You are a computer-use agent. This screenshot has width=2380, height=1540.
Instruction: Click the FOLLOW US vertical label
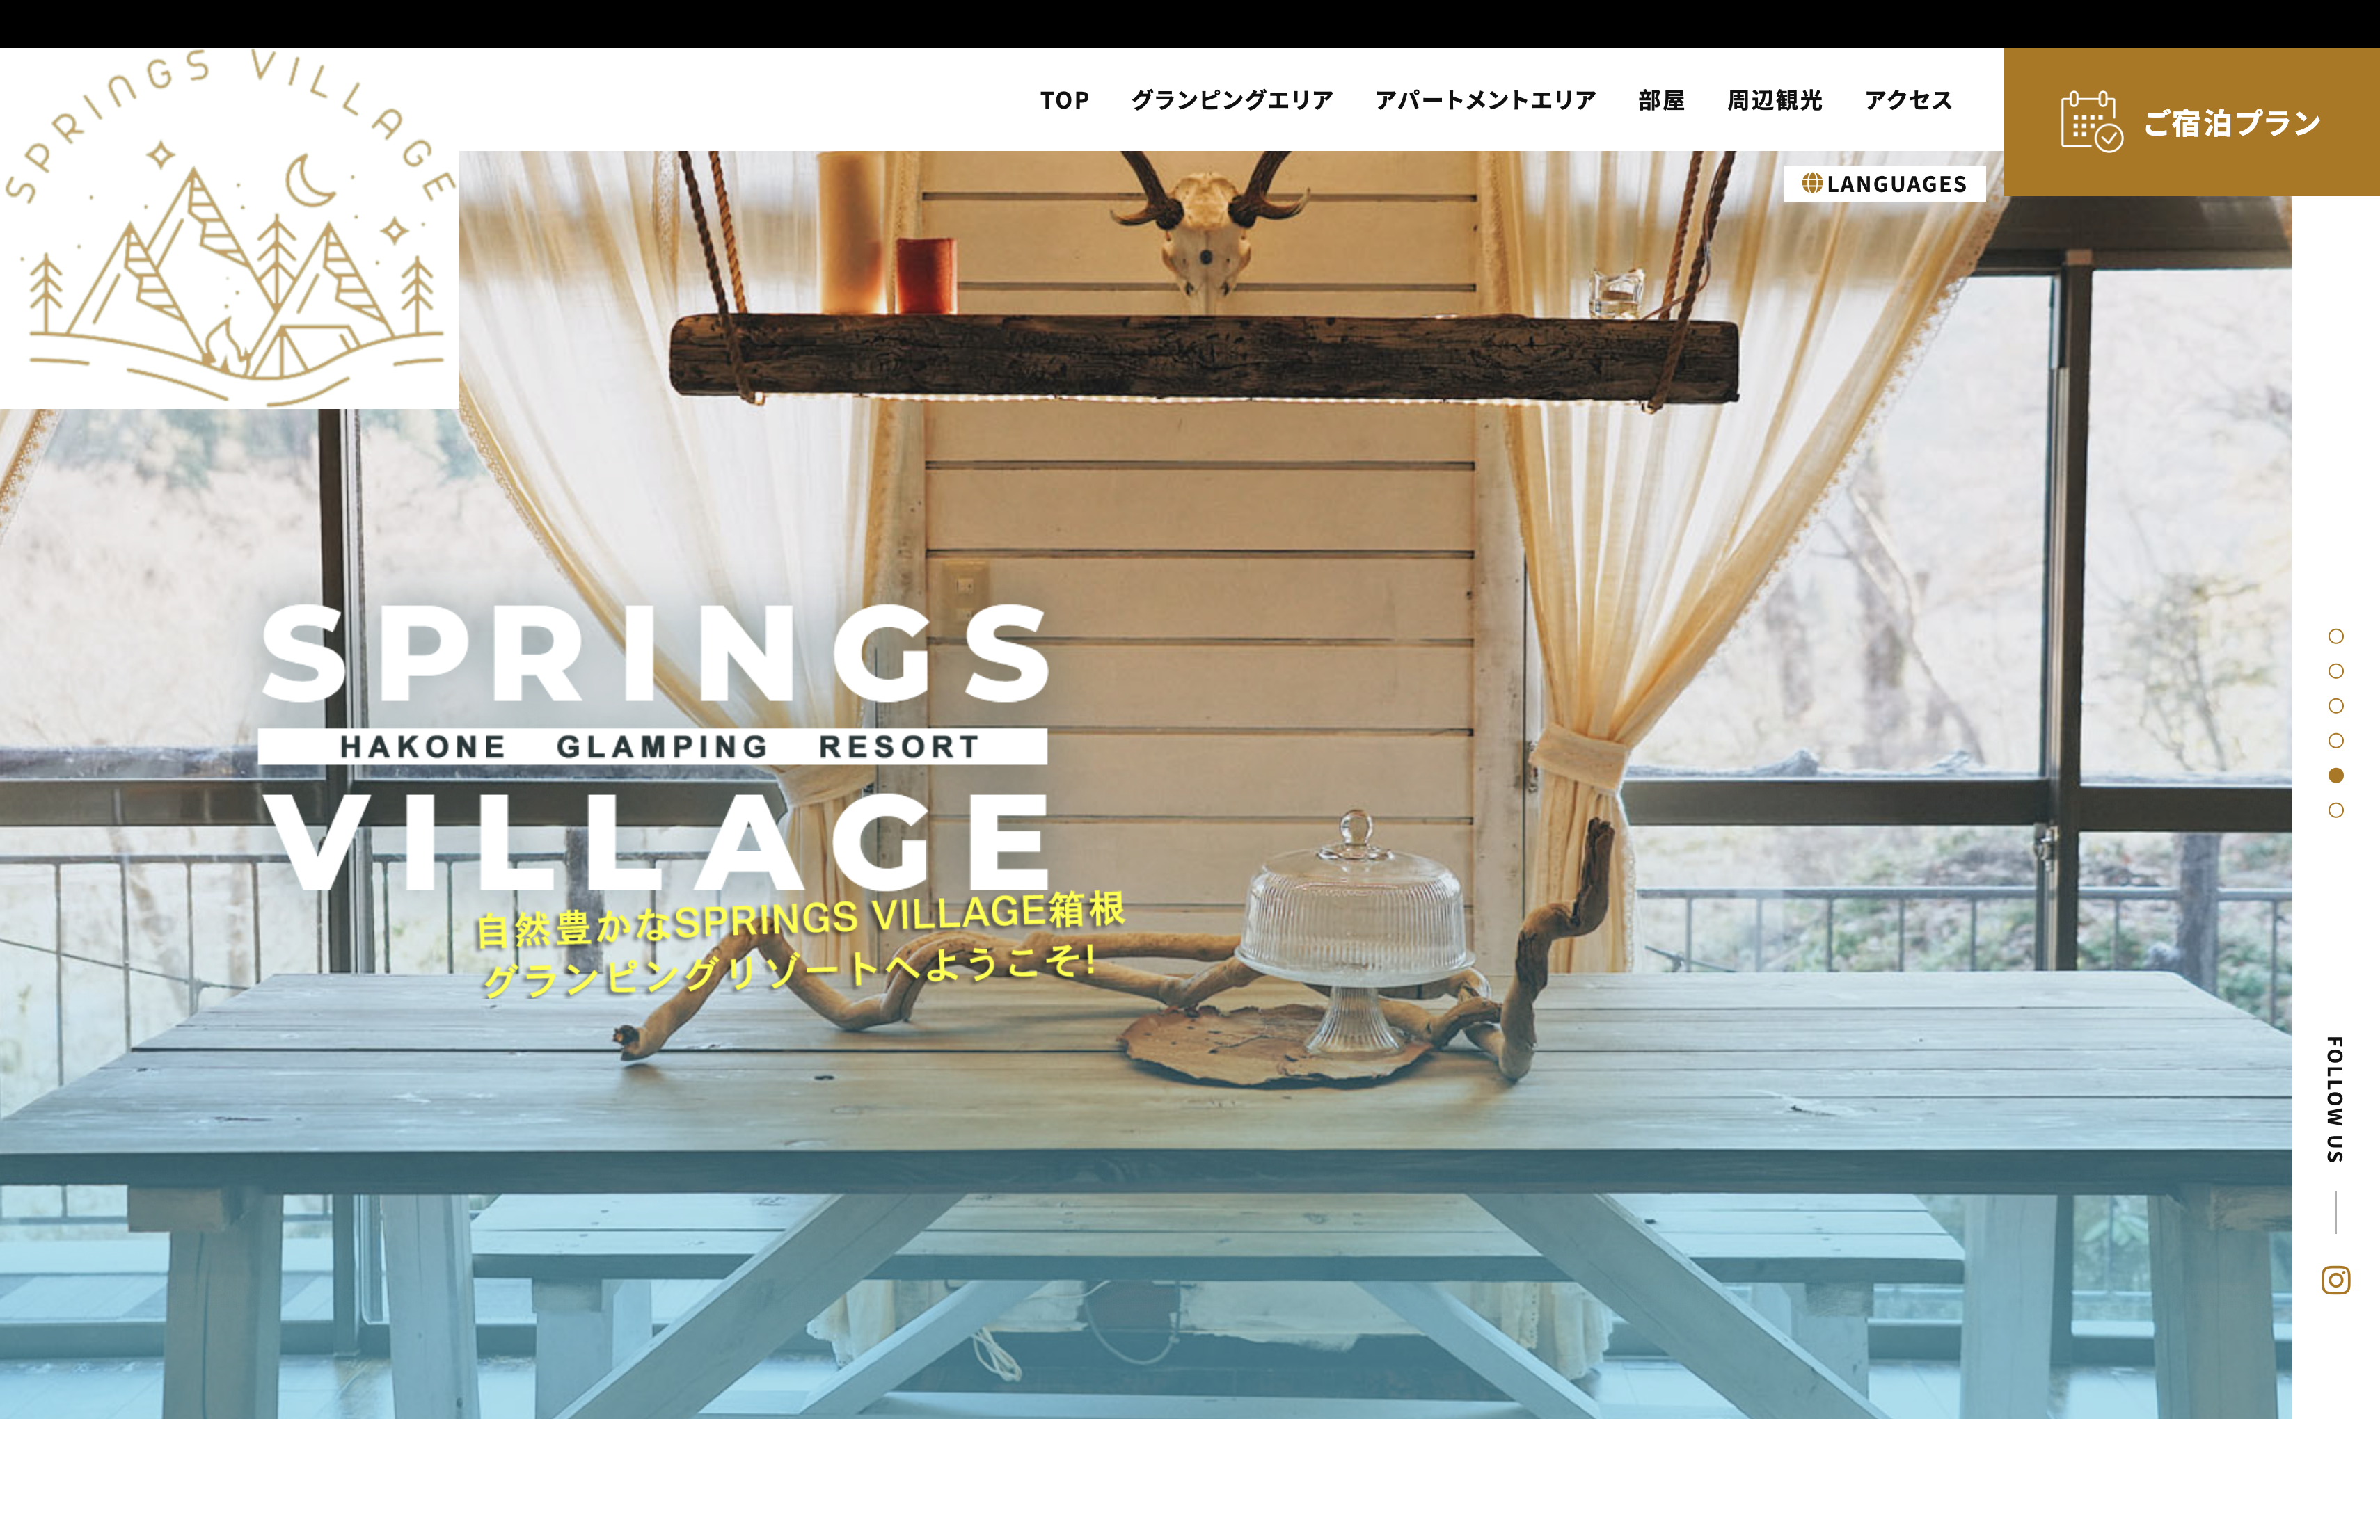tap(2335, 1099)
